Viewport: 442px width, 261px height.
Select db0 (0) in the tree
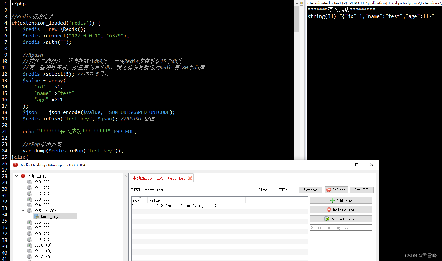coord(42,182)
